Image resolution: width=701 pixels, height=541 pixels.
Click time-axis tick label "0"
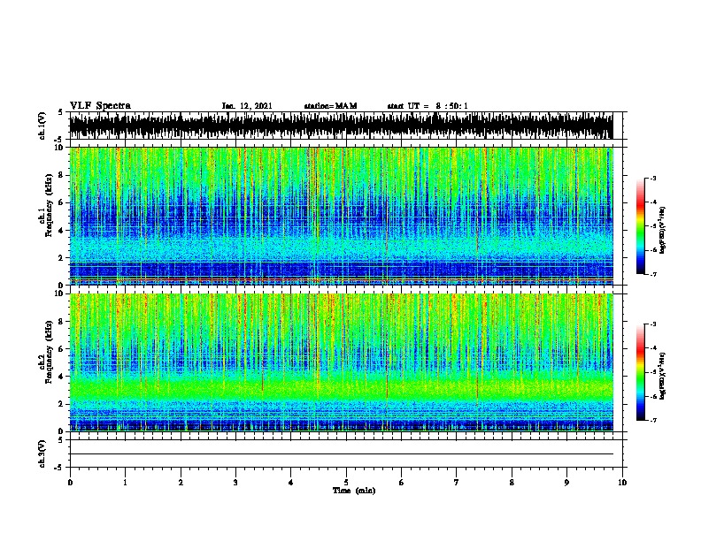(x=70, y=483)
